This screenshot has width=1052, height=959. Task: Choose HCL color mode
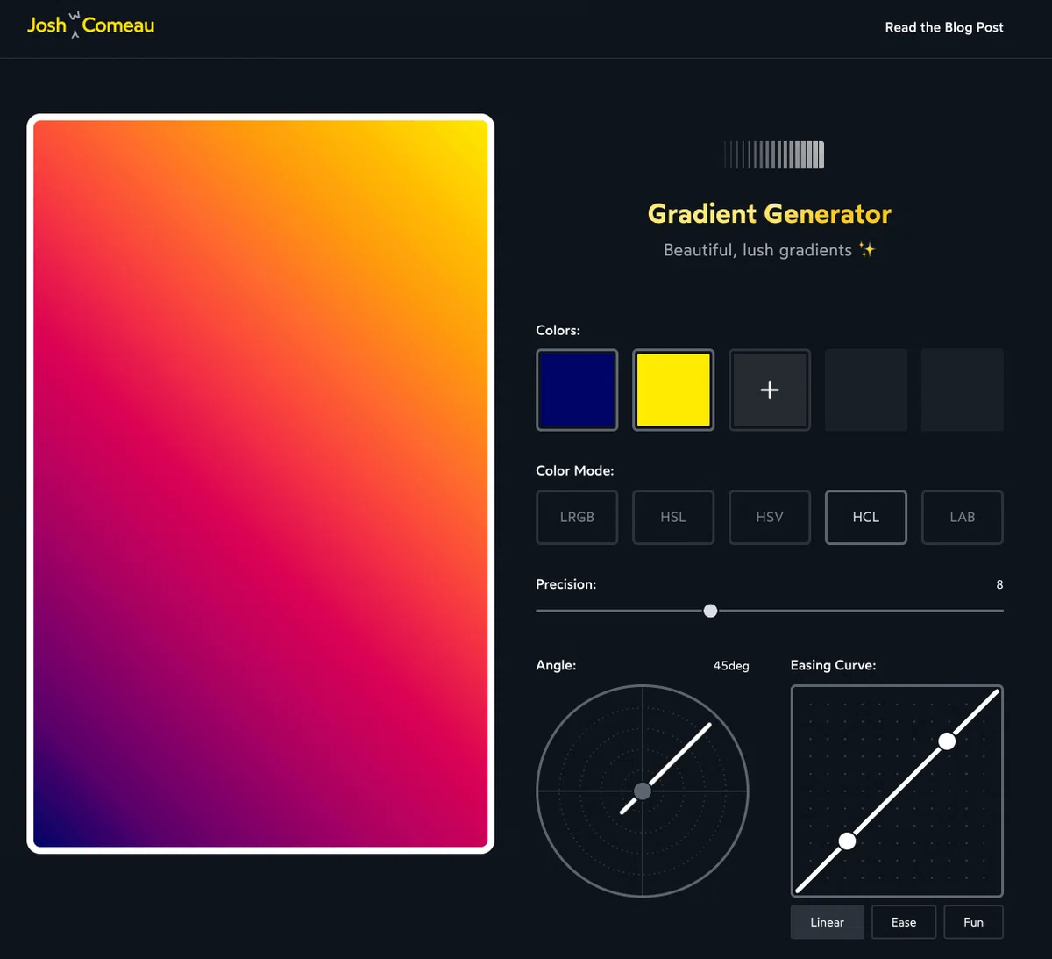866,517
